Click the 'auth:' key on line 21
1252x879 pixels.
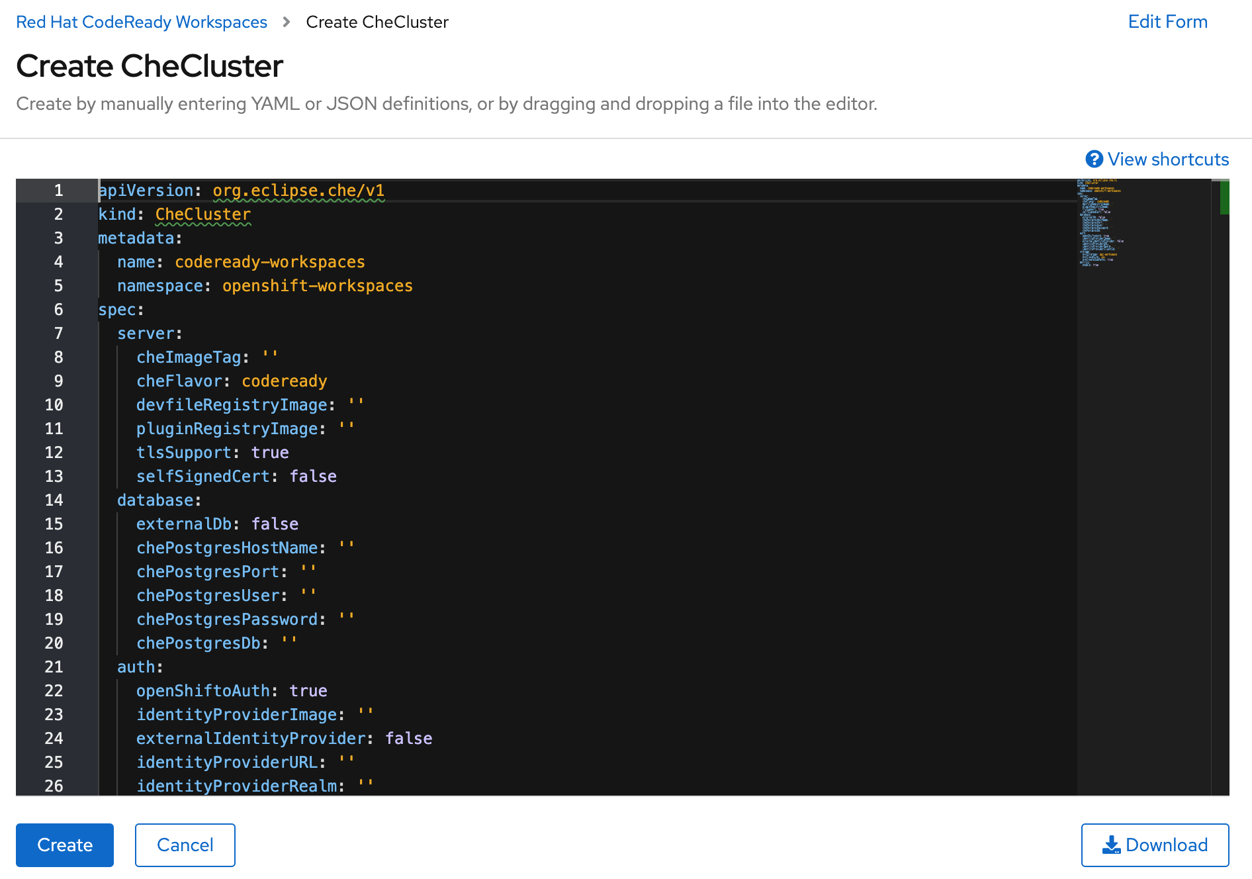coord(140,667)
